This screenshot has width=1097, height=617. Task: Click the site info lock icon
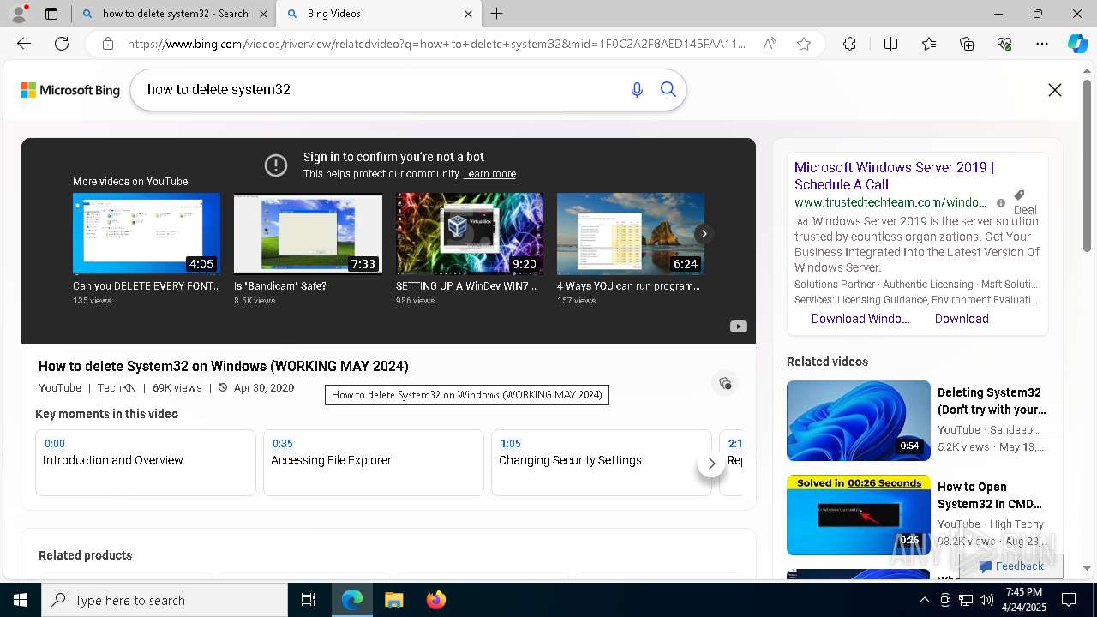(x=108, y=44)
